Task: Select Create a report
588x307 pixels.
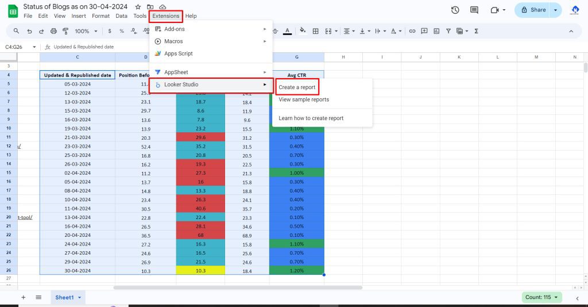Action: click(x=297, y=87)
